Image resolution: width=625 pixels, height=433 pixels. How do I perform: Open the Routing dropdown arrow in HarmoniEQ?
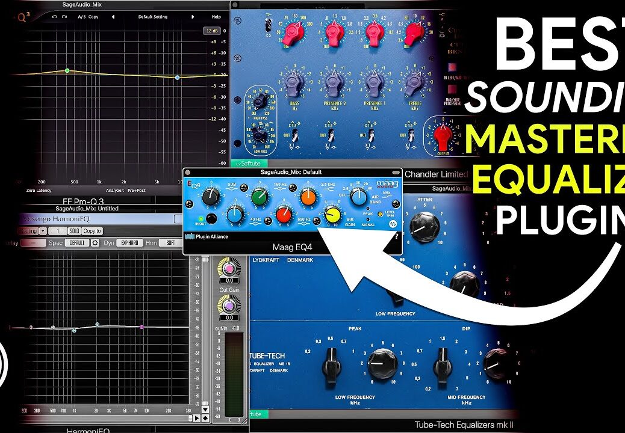click(x=43, y=231)
